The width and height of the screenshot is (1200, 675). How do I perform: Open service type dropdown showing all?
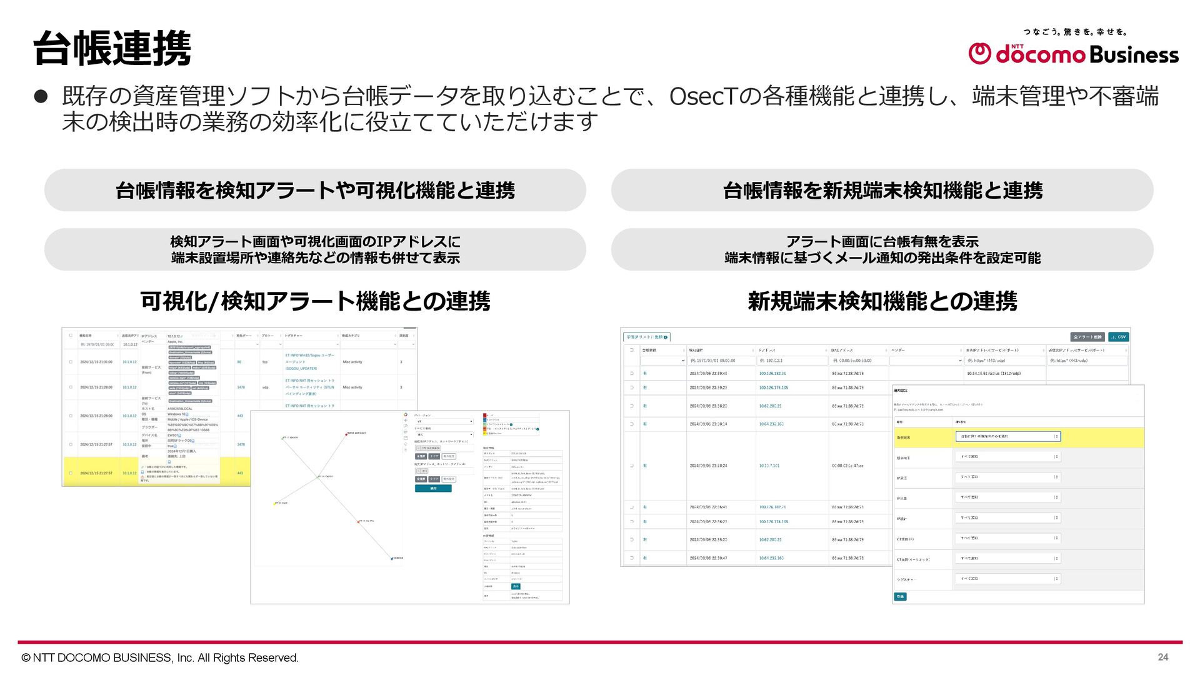tap(444, 434)
